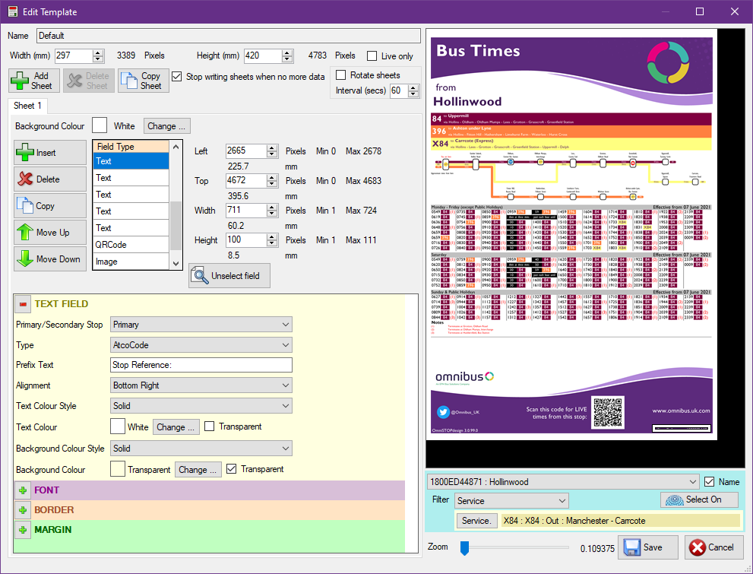Click the Add Sheet button

tap(33, 81)
